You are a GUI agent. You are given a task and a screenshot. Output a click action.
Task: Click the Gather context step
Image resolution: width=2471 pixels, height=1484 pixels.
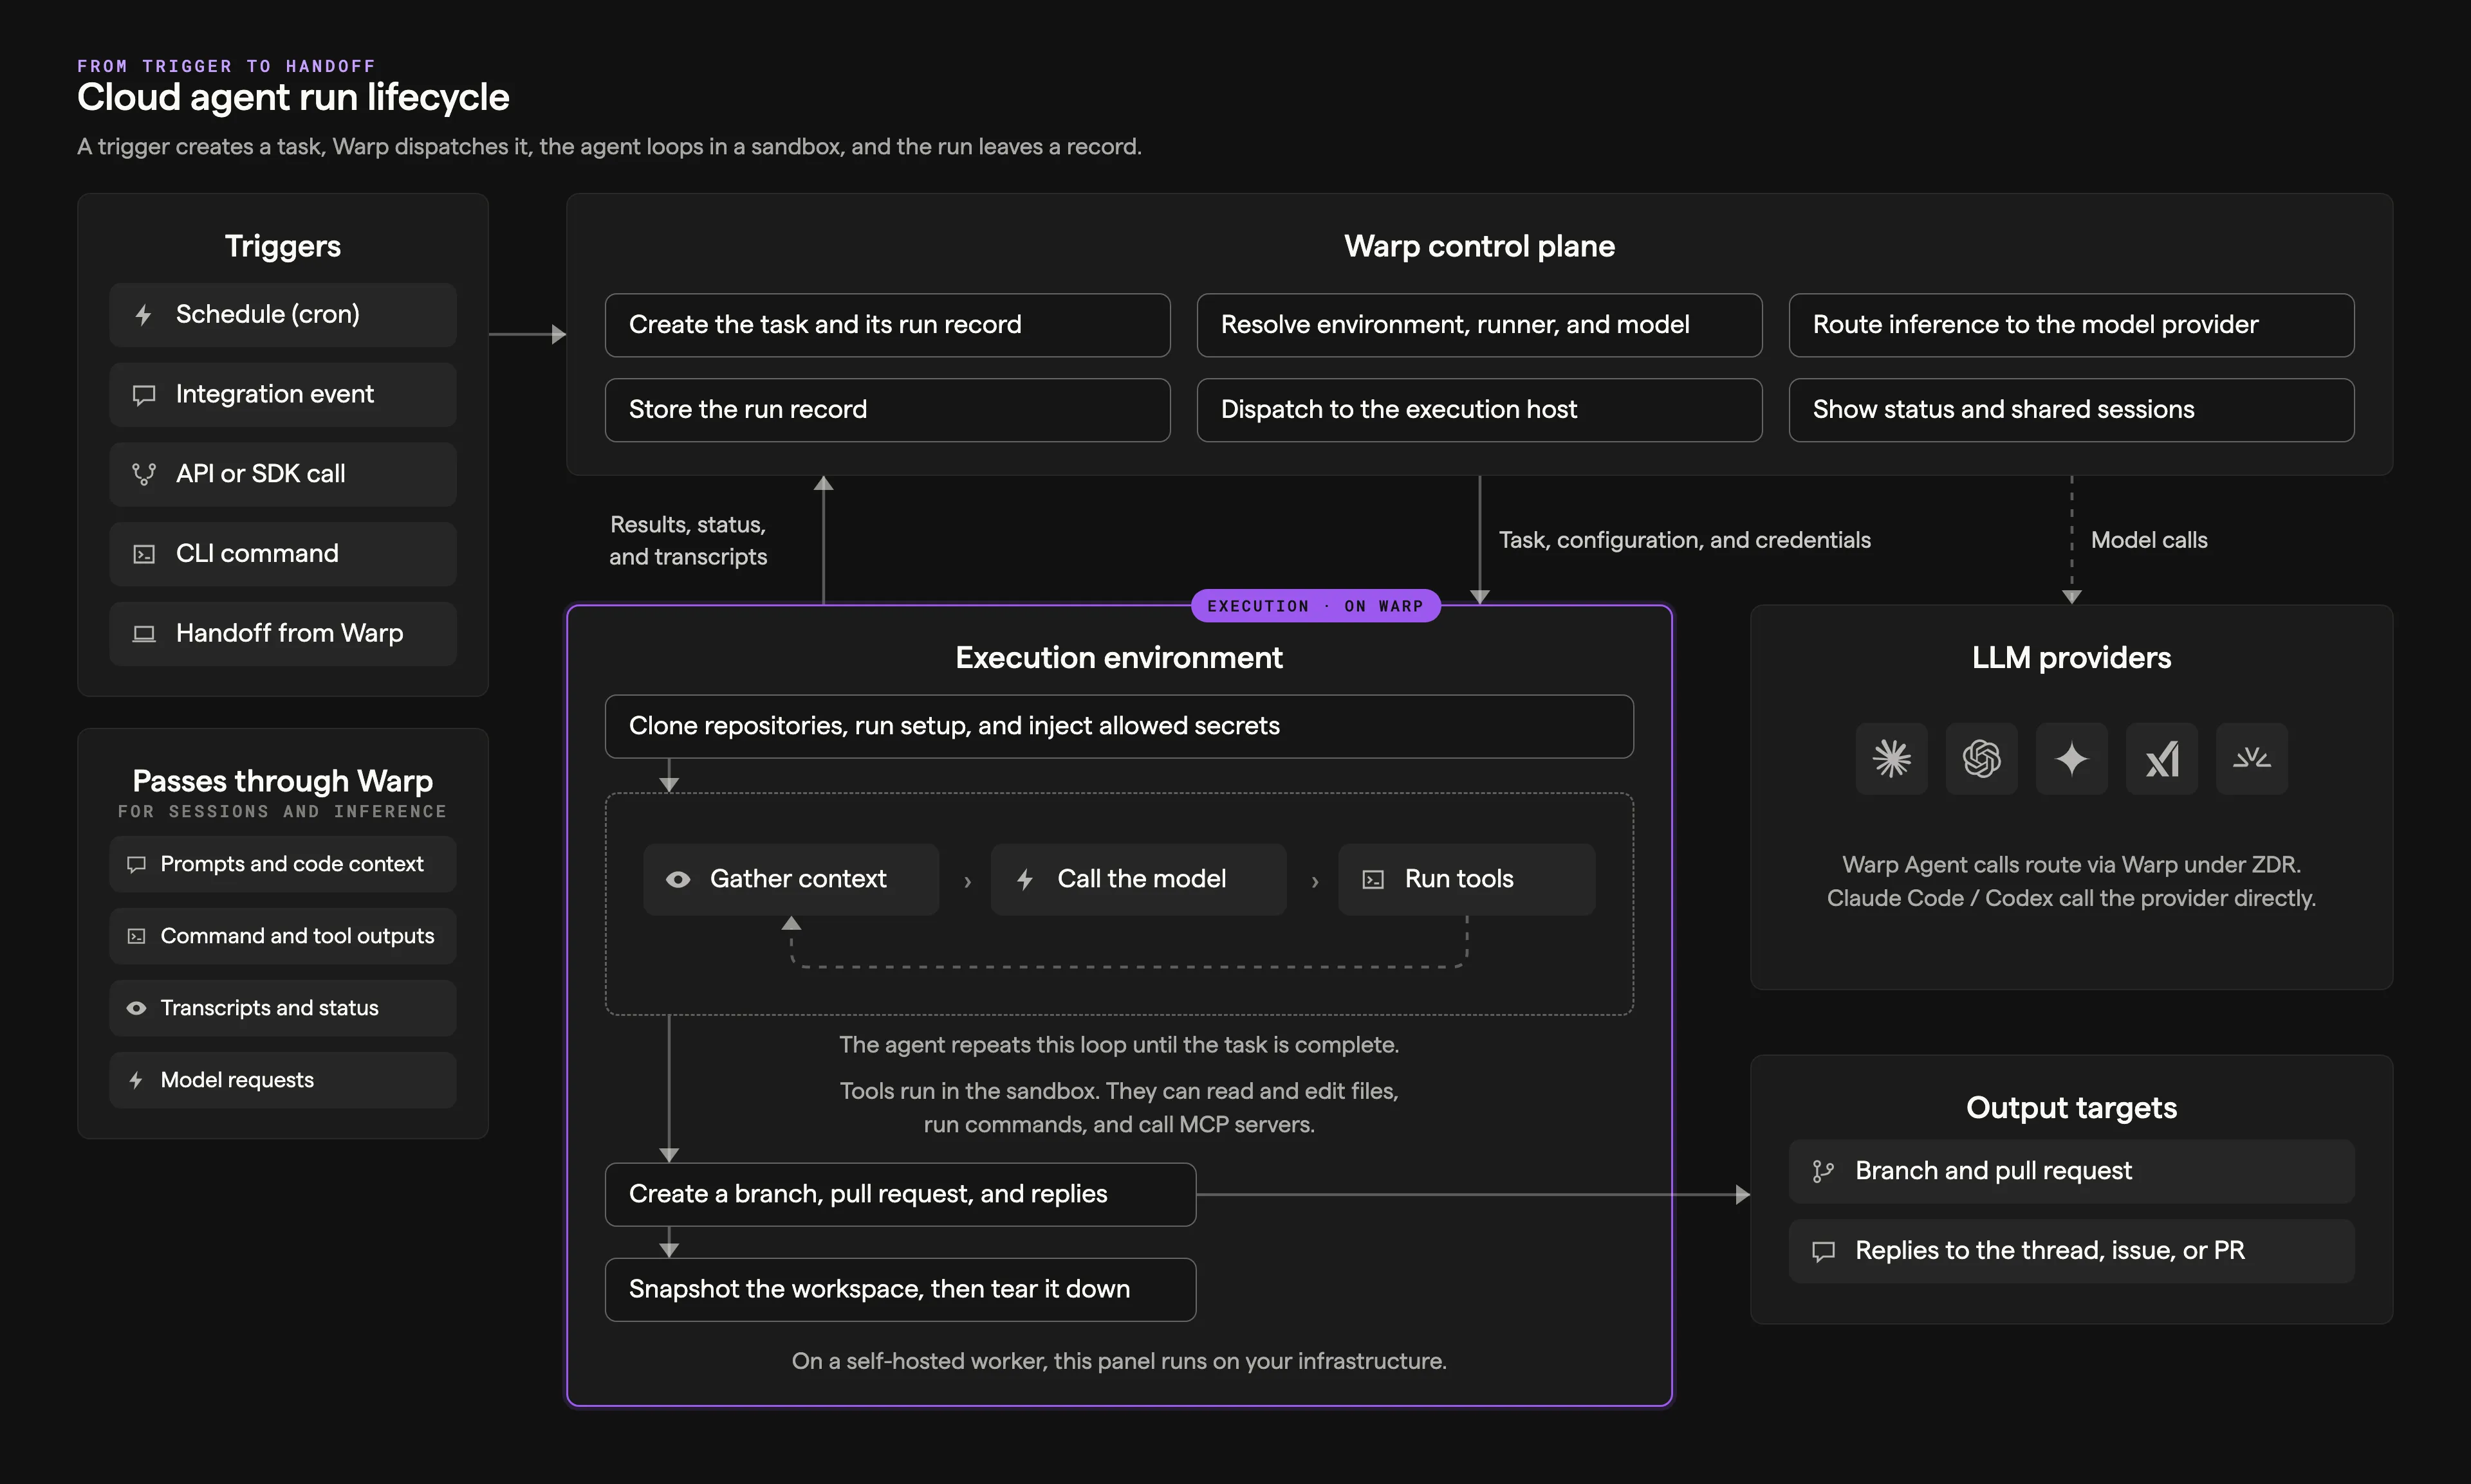(791, 880)
